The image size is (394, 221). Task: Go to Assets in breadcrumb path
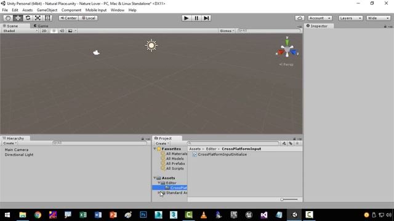195,149
